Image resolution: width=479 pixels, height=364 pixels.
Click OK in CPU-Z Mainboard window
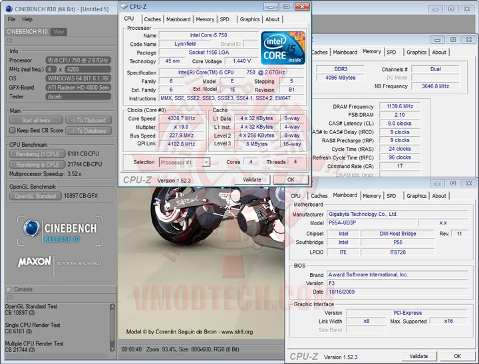click(x=457, y=356)
